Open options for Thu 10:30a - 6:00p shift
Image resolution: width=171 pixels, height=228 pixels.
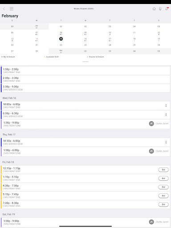coord(166,142)
